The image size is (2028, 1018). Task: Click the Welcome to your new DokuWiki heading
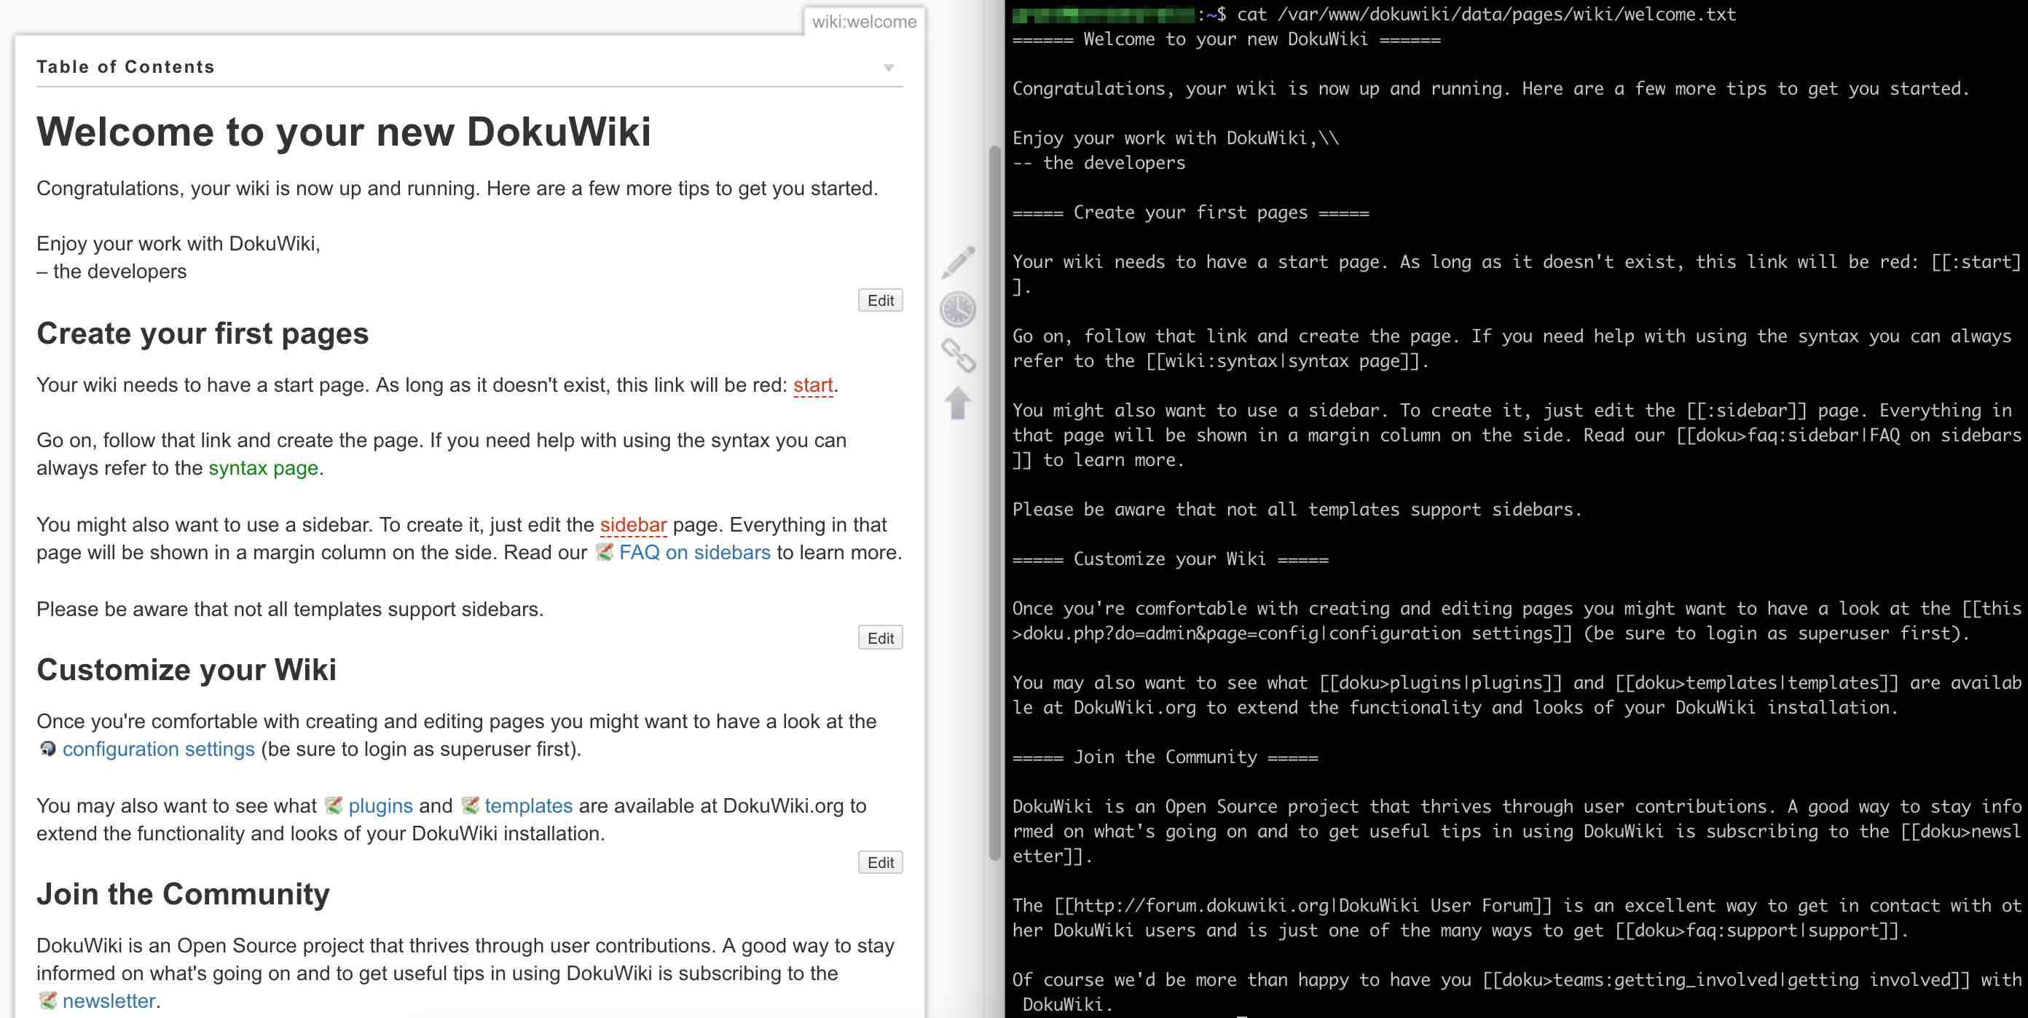[343, 131]
